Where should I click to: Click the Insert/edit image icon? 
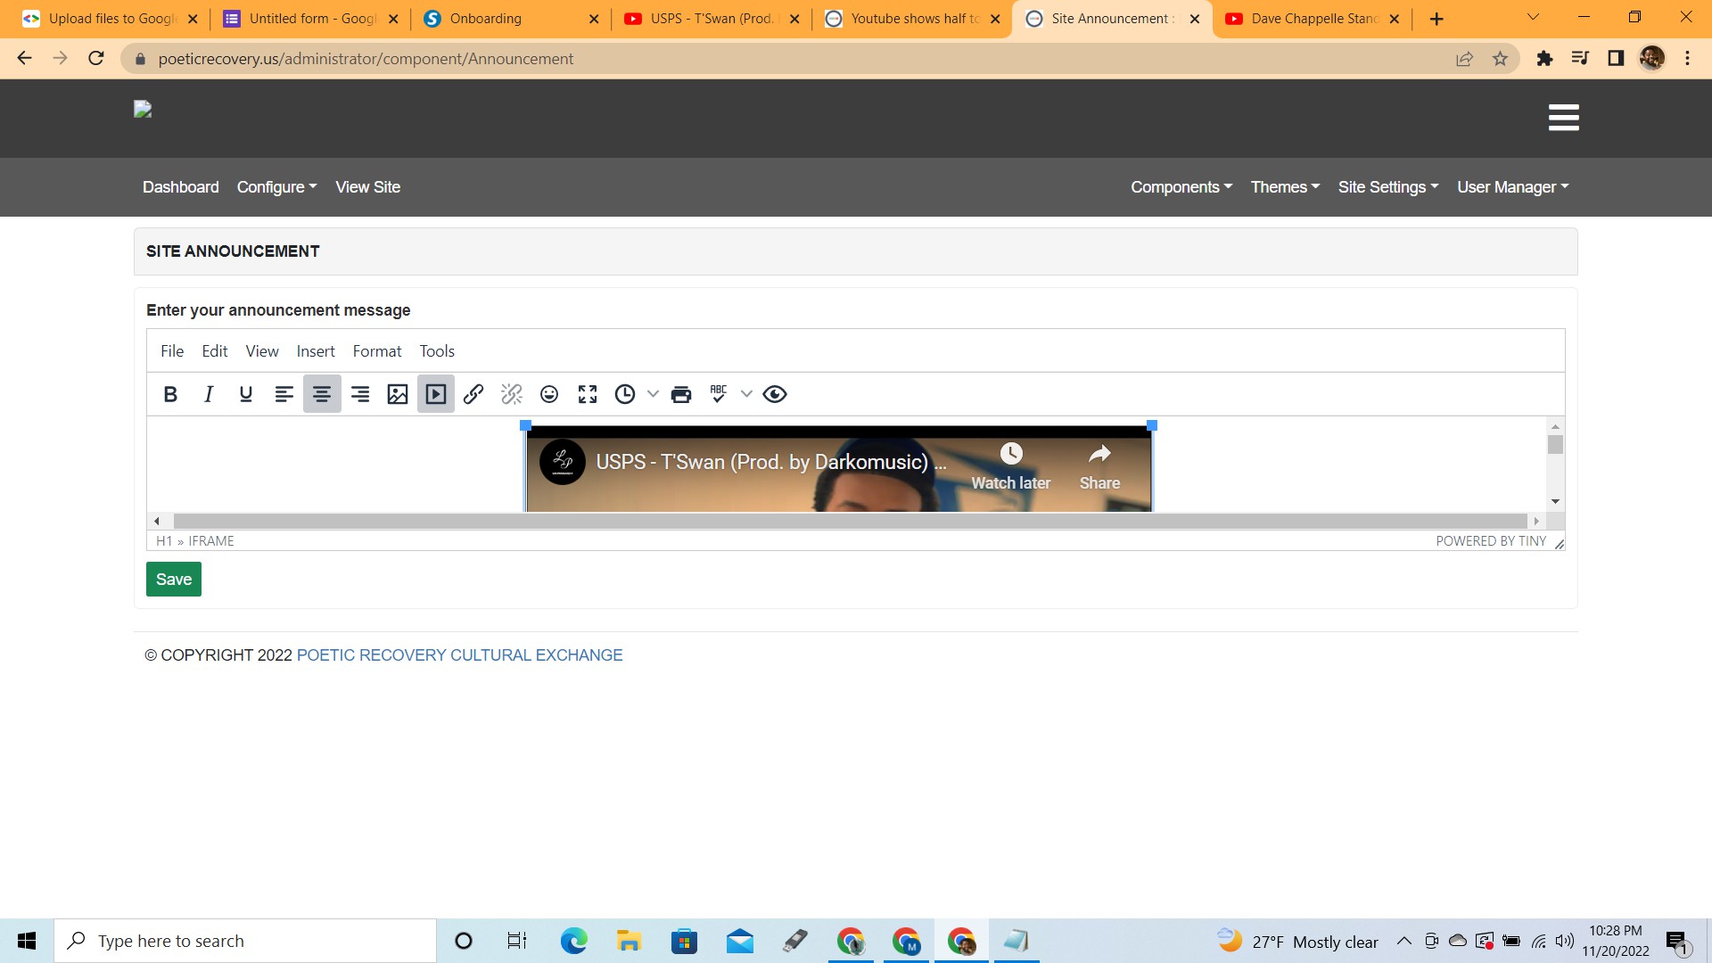coord(398,394)
